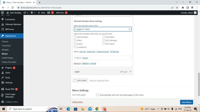Click the Save Menu button
The image size is (200, 112).
point(187,102)
